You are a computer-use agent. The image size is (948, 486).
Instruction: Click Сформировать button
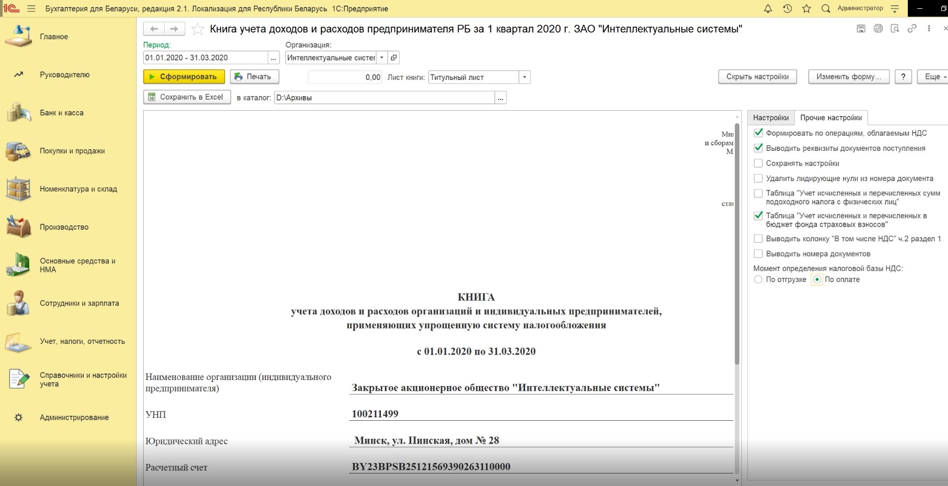click(x=184, y=77)
